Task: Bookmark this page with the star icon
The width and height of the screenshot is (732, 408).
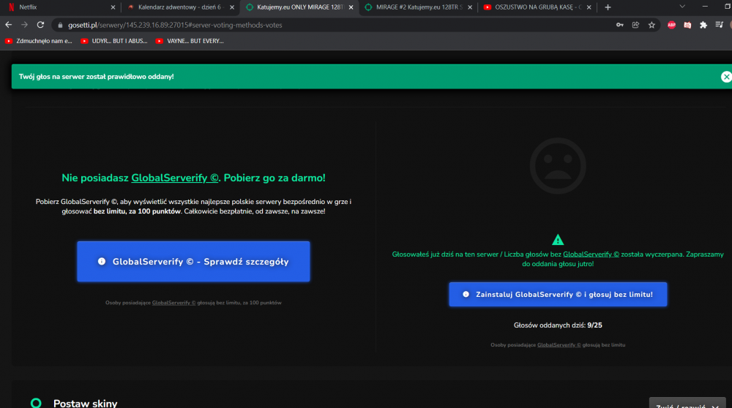Action: pos(651,25)
